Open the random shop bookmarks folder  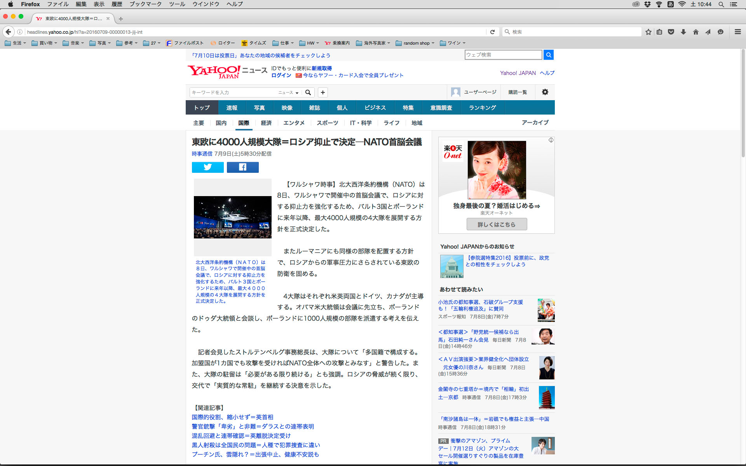click(x=415, y=43)
